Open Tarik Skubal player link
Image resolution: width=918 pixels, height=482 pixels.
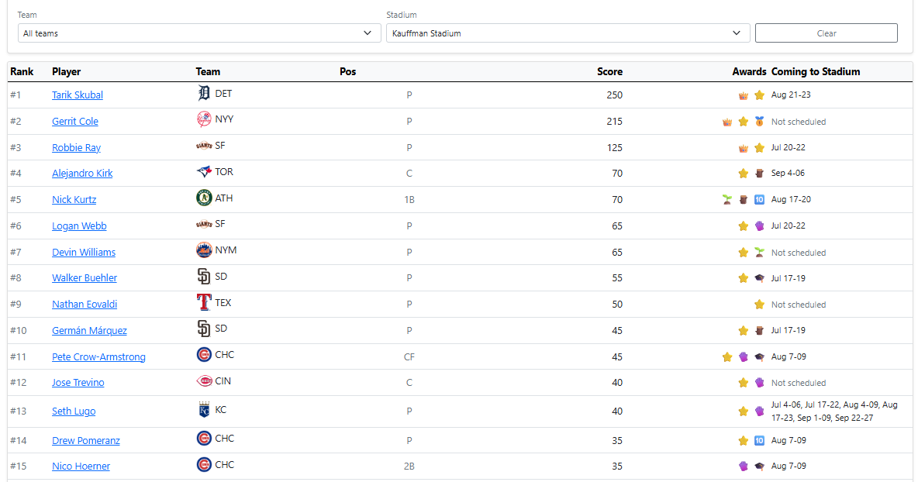point(78,95)
